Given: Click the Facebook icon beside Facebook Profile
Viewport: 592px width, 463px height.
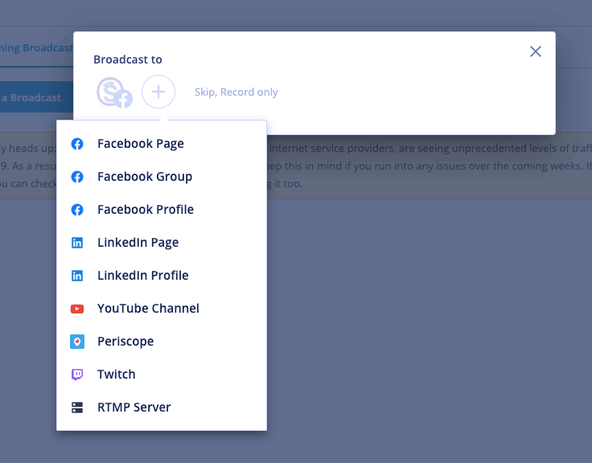Looking at the screenshot, I should tap(77, 210).
